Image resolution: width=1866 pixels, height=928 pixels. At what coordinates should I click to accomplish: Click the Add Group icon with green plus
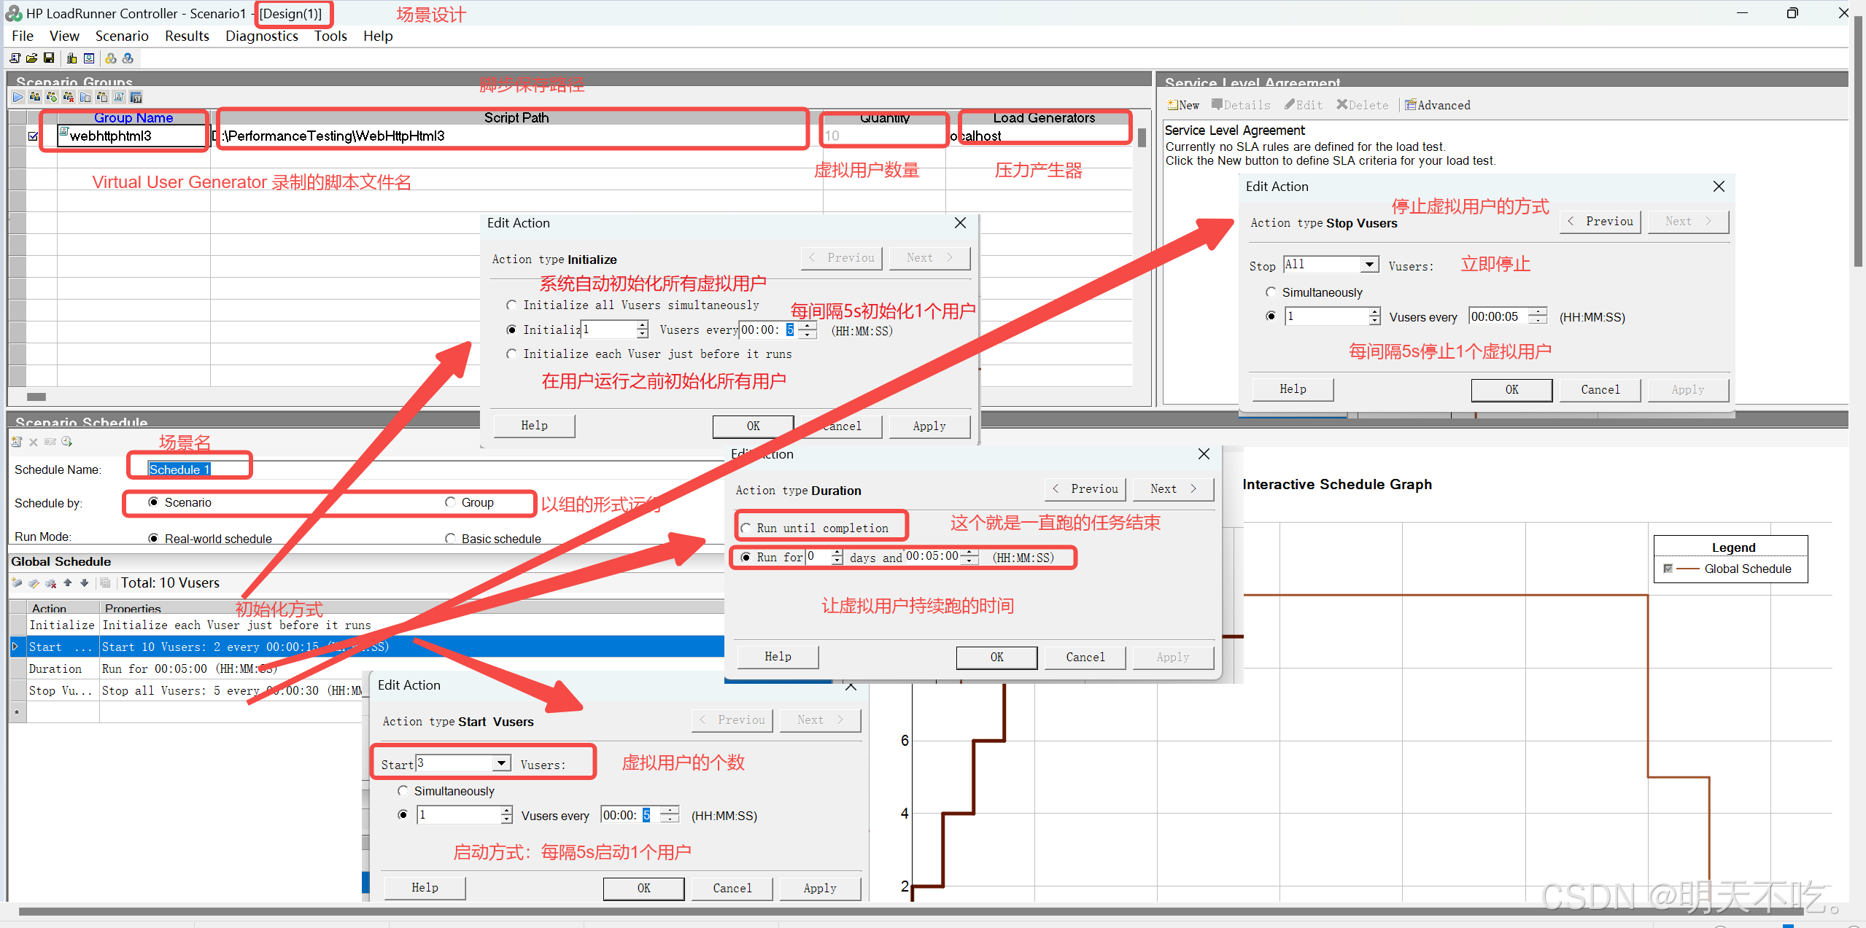point(52,97)
